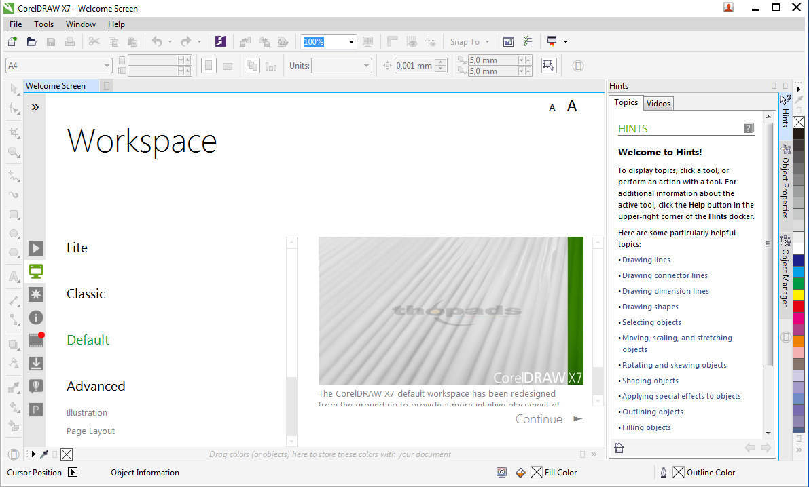Click the Undo arrow
This screenshot has height=487, width=809.
(157, 42)
